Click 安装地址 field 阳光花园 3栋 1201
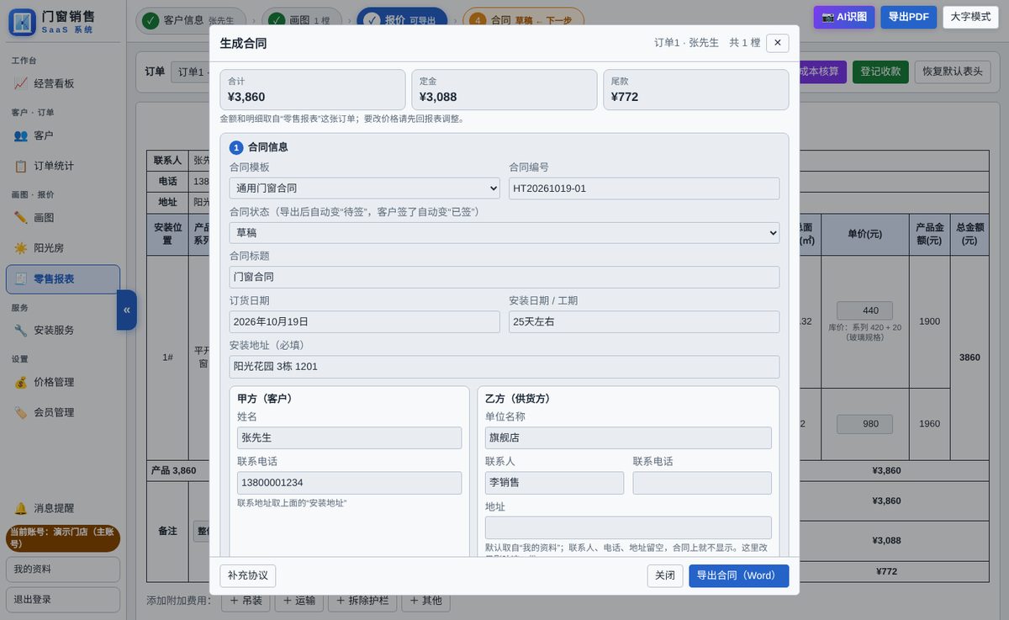 click(504, 367)
